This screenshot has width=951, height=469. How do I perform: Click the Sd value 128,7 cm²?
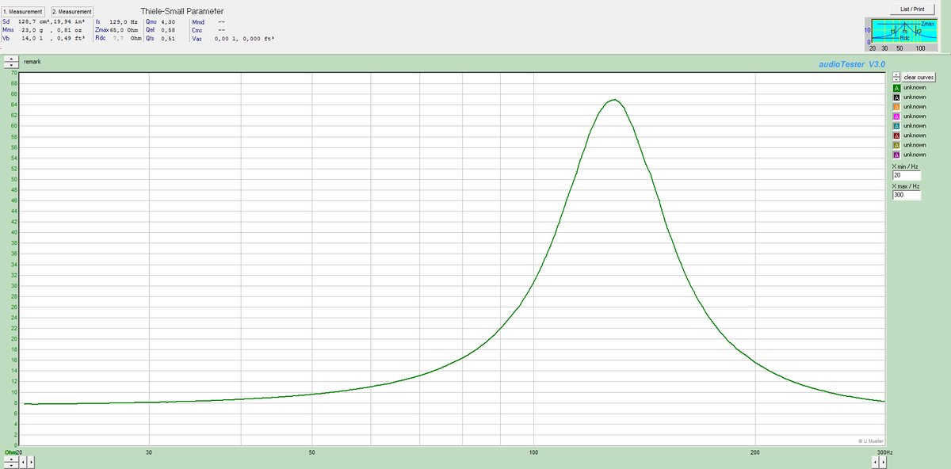tap(36, 22)
